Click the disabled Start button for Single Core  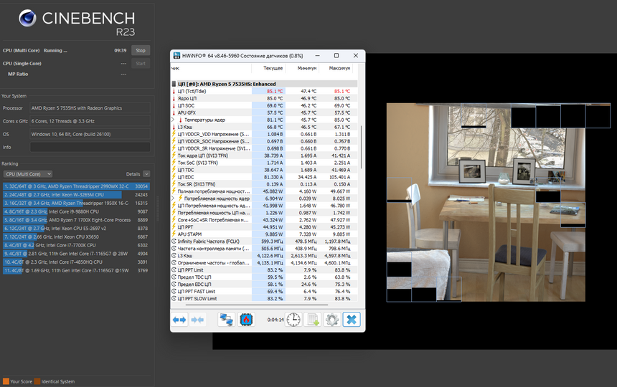[x=141, y=63]
